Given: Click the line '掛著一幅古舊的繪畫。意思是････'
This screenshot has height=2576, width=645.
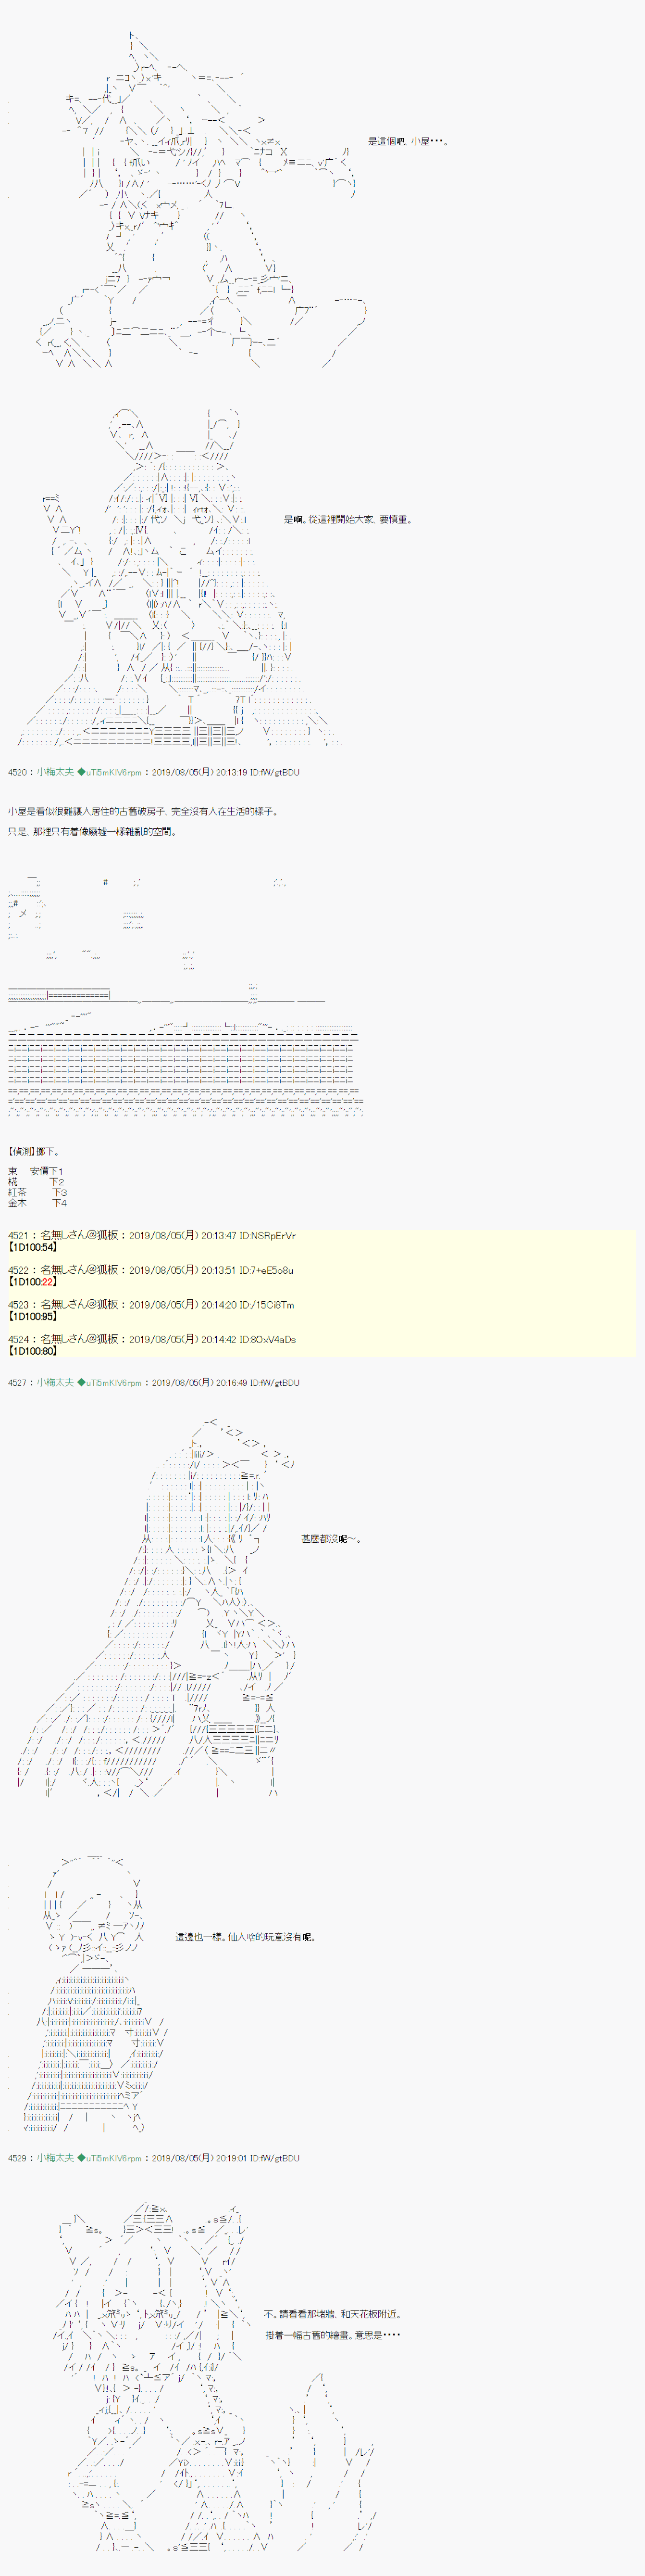Looking at the screenshot, I should tap(333, 2335).
